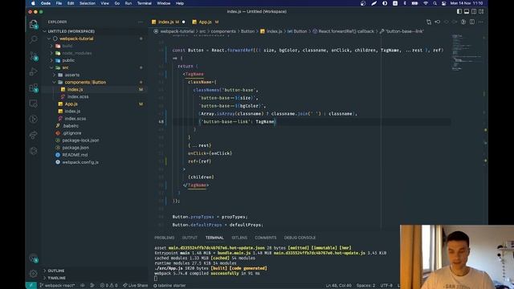Open the Debug Console panel tab
514x289 pixels.
click(300, 238)
